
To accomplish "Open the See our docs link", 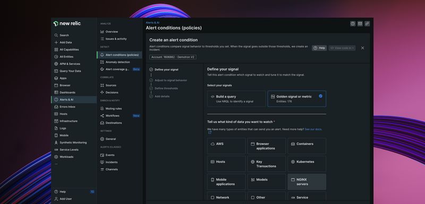I will (x=313, y=129).
